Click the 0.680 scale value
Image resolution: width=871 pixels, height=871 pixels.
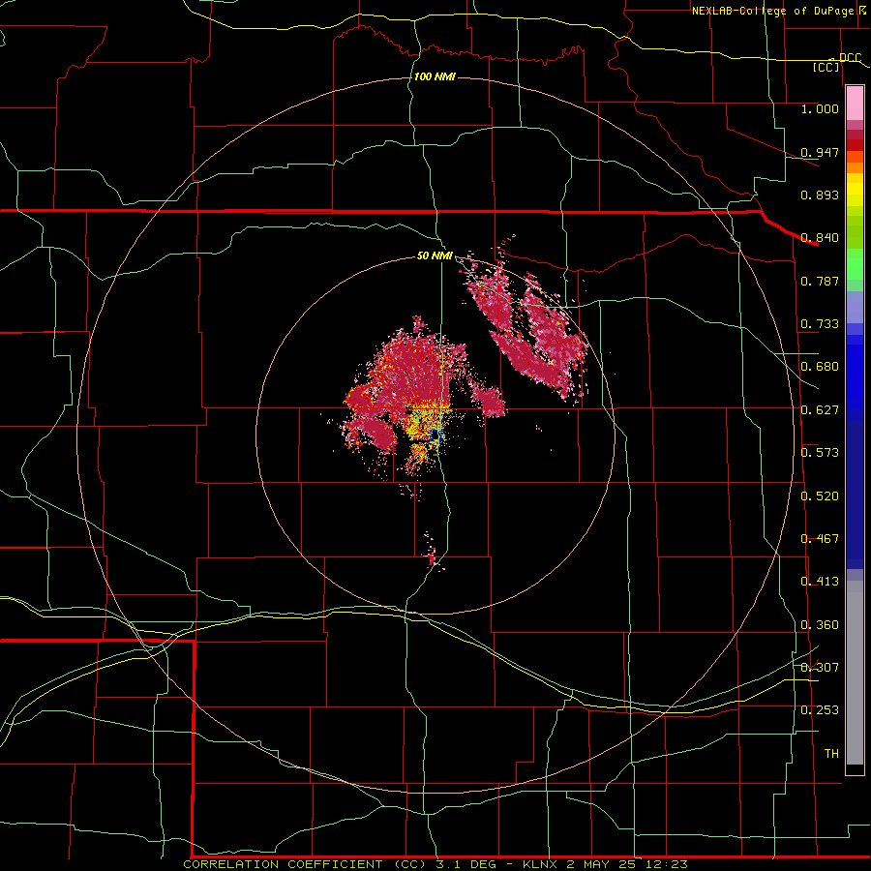820,367
